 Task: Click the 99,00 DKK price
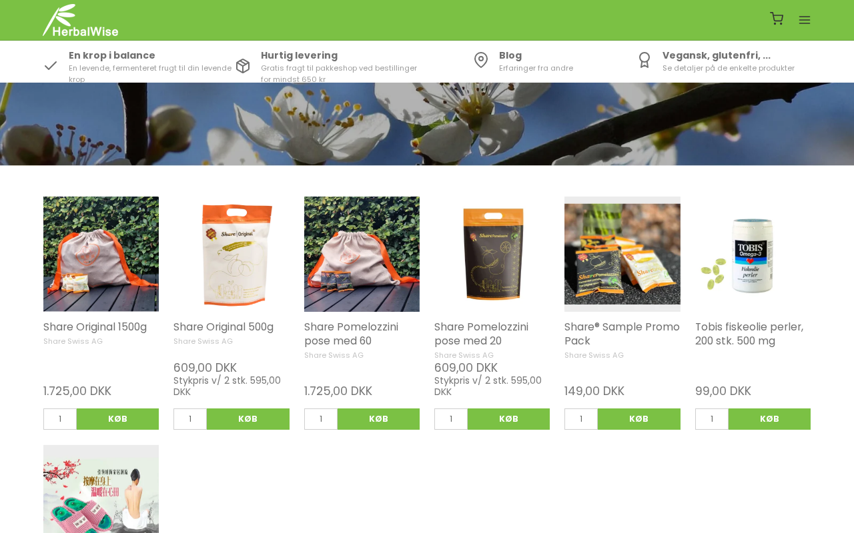(x=723, y=391)
